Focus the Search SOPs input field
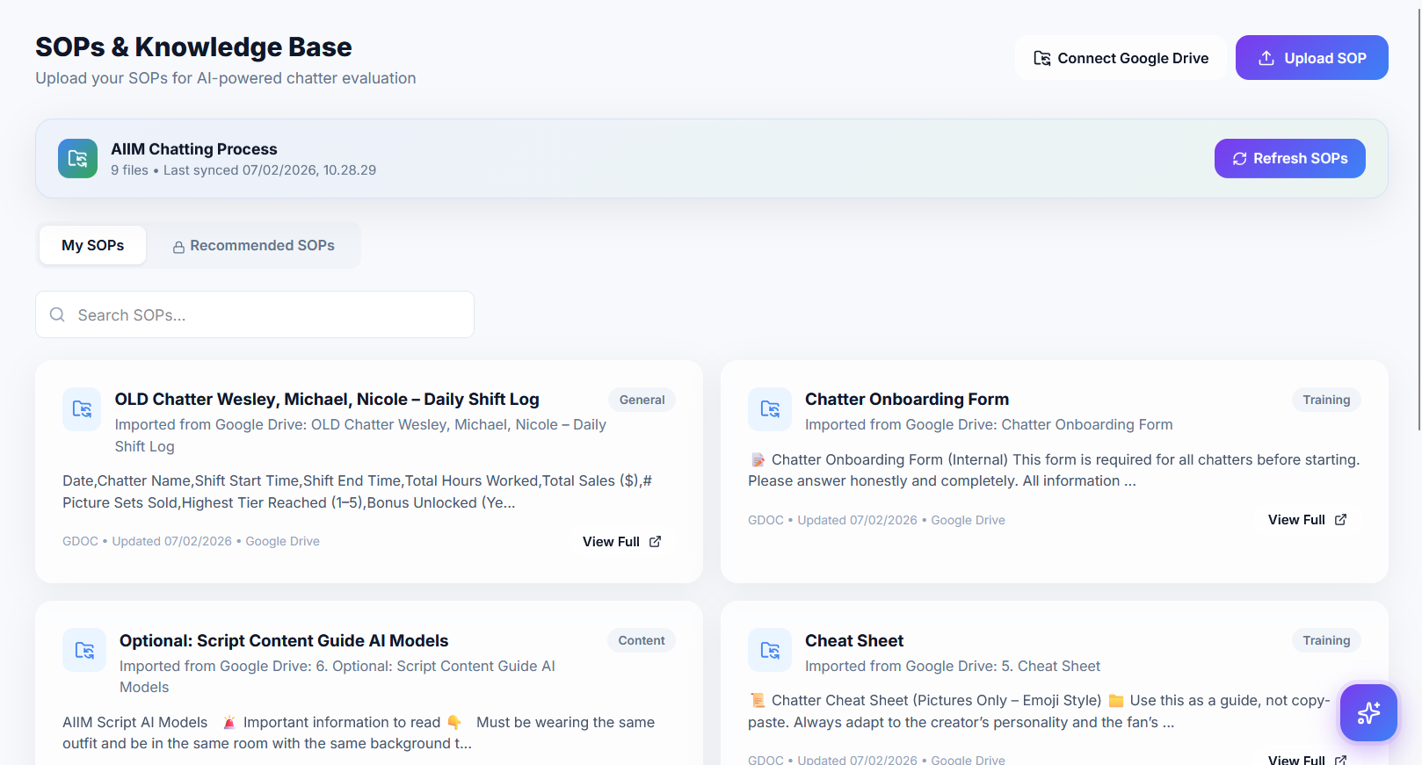The height and width of the screenshot is (765, 1422). [x=264, y=314]
